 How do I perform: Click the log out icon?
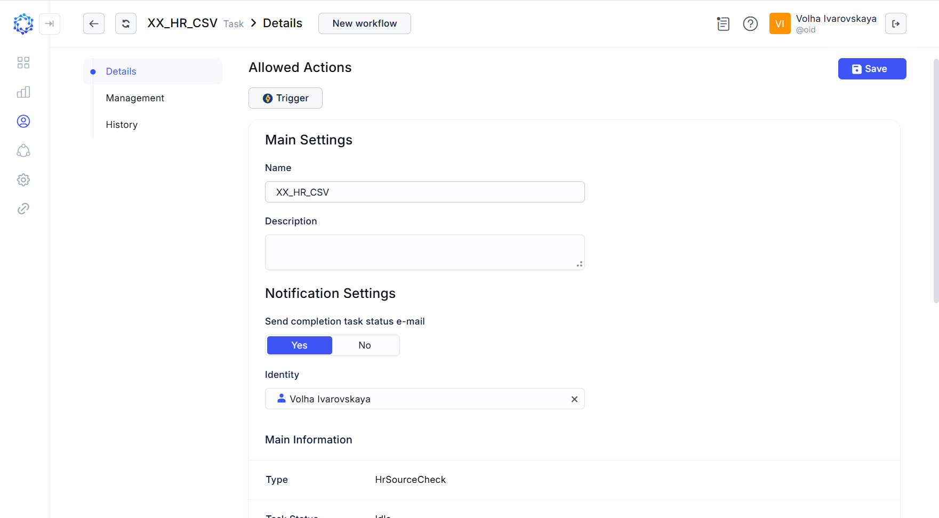click(896, 23)
